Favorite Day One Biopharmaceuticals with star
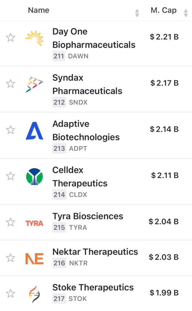Screen dimensions: 192x311 11,38
